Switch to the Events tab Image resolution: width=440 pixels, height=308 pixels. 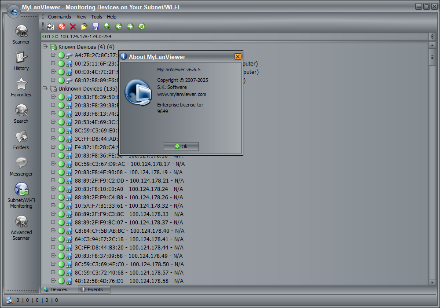[94, 290]
